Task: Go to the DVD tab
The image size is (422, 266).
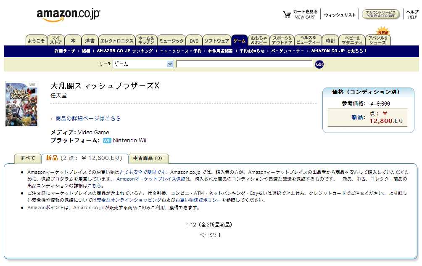Action: tap(194, 40)
